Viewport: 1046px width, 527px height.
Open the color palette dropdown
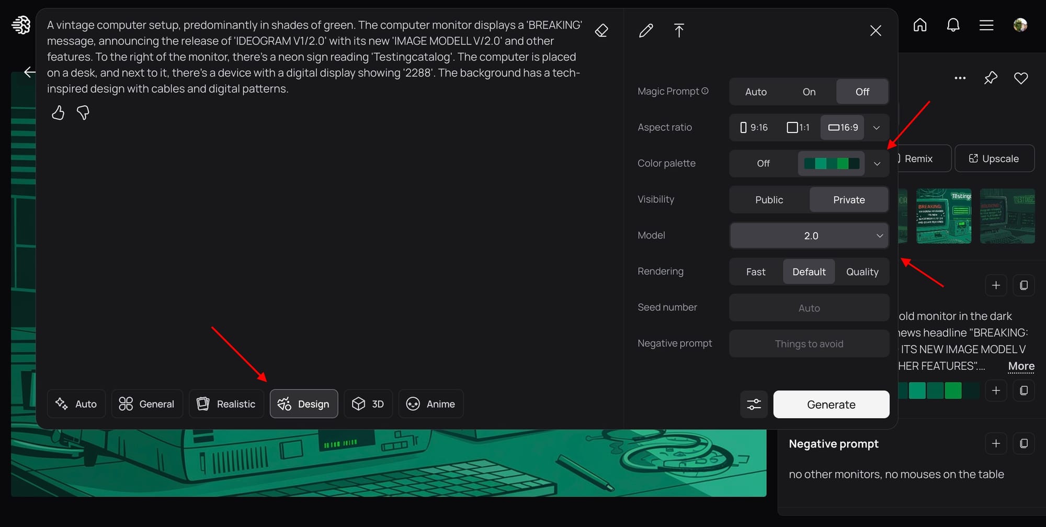point(877,163)
